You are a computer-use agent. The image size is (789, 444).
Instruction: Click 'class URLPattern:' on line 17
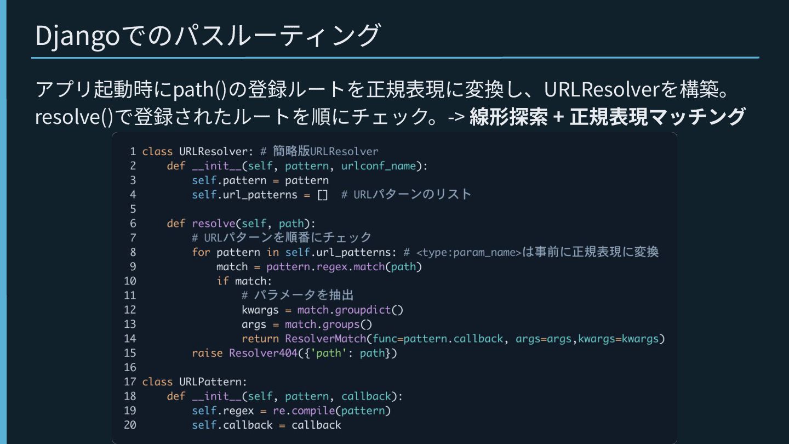195,382
